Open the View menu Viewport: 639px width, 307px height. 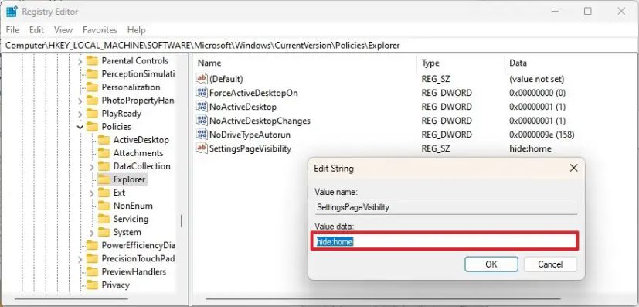click(x=63, y=29)
